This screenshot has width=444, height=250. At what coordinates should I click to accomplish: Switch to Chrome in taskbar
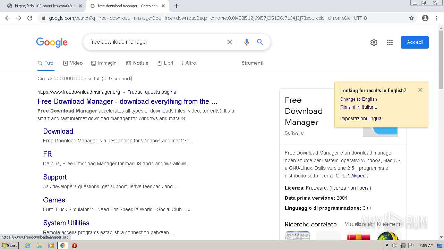[62, 245]
